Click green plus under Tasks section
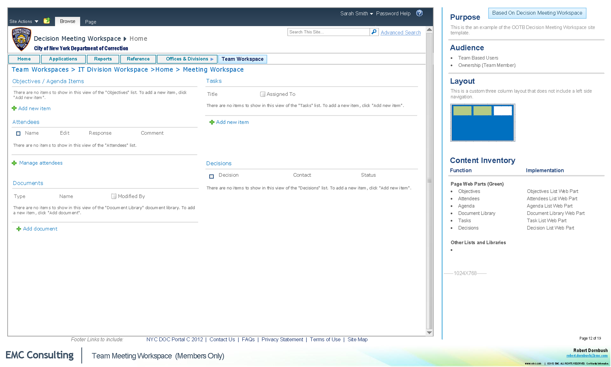The height and width of the screenshot is (367, 611). (212, 122)
